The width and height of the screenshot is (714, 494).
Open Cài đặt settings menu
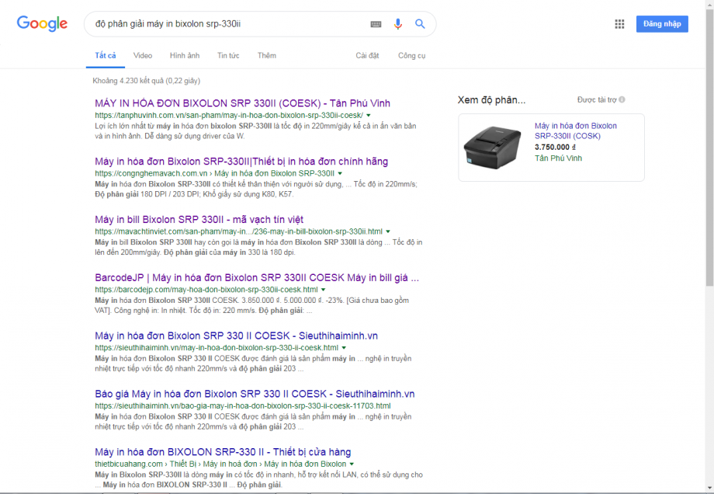pos(367,56)
